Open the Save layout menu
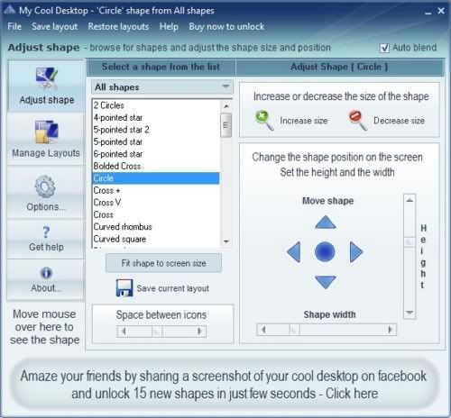The height and width of the screenshot is (418, 451). tap(55, 26)
